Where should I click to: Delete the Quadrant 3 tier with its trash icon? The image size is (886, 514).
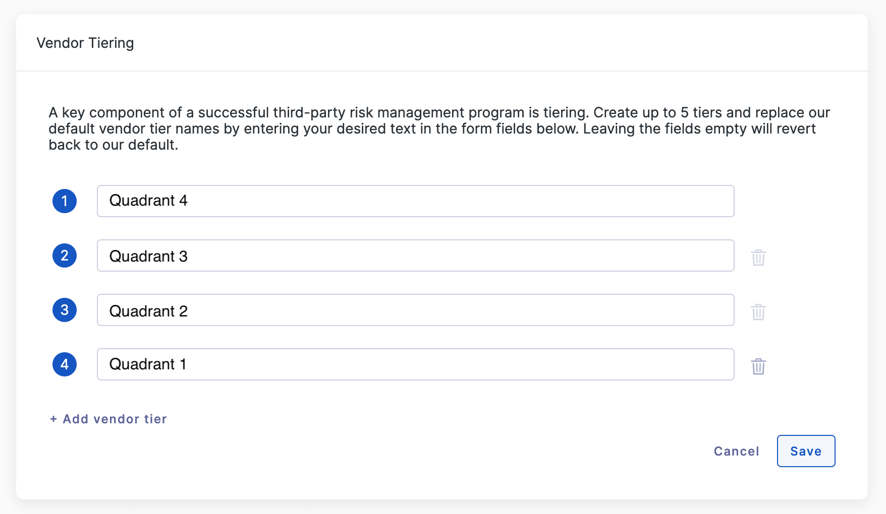point(758,258)
